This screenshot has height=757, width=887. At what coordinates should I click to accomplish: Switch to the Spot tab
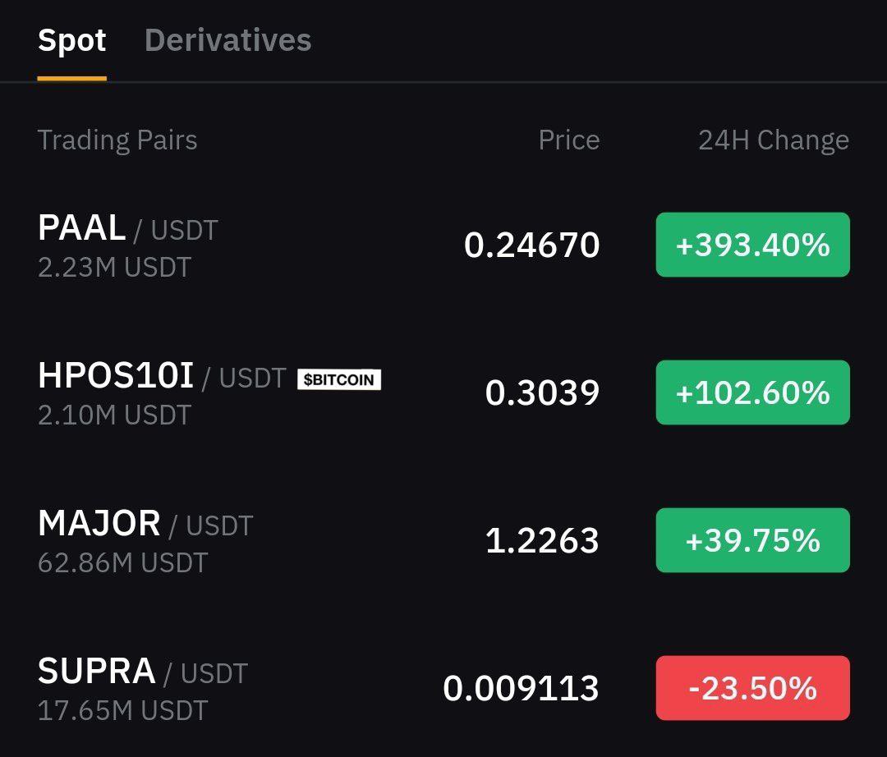71,41
